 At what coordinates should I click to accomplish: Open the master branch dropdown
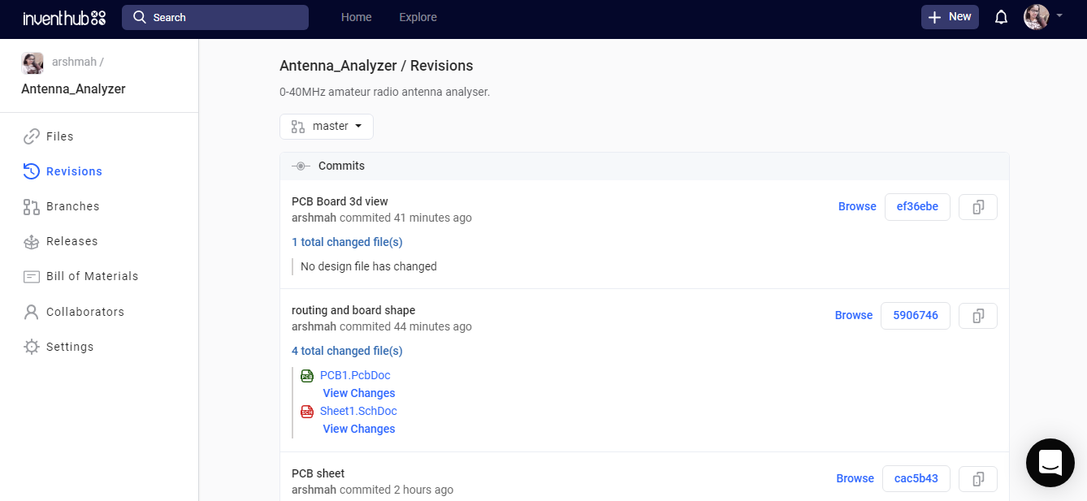(x=327, y=127)
